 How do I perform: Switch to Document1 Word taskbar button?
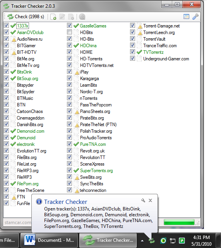pos(49,240)
